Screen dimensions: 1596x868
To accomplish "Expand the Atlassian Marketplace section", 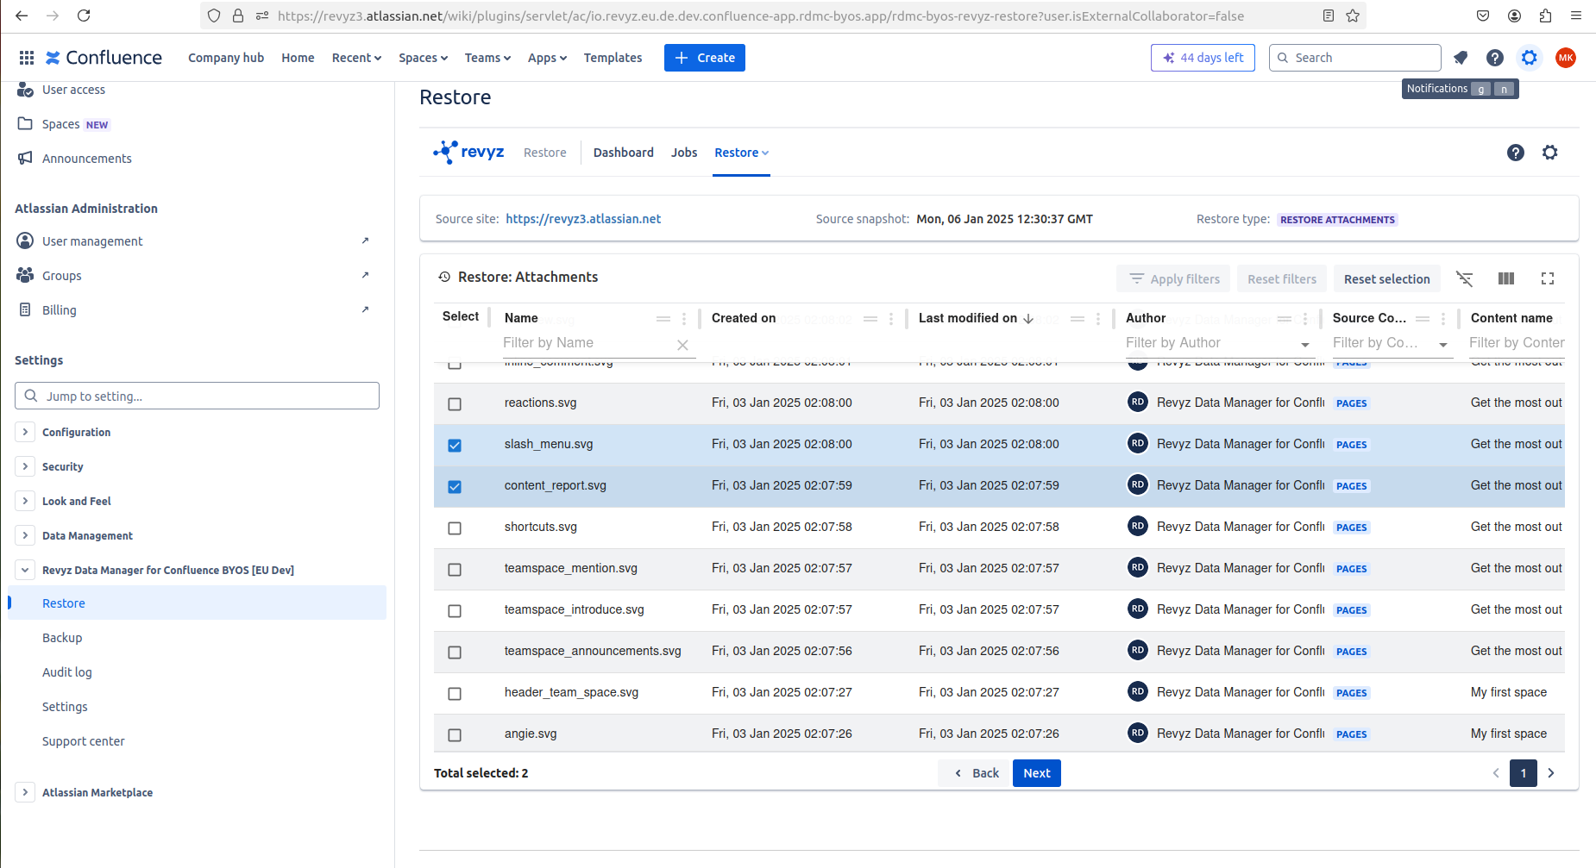I will [x=25, y=792].
